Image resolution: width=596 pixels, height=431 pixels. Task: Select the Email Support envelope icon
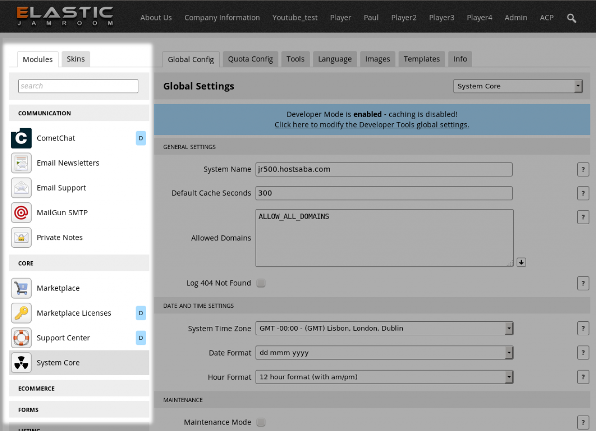[x=21, y=188]
